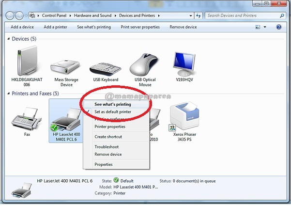Collapse the Devices (5) group
This screenshot has width=291, height=206.
click(8, 39)
